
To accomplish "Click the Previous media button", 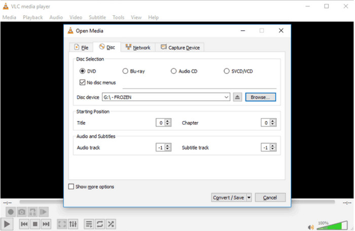I will click(24, 224).
